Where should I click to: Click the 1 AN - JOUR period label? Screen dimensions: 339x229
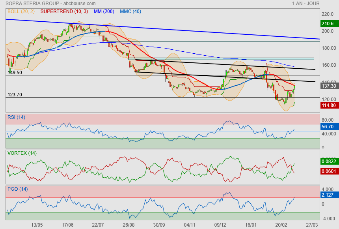coord(306,3)
